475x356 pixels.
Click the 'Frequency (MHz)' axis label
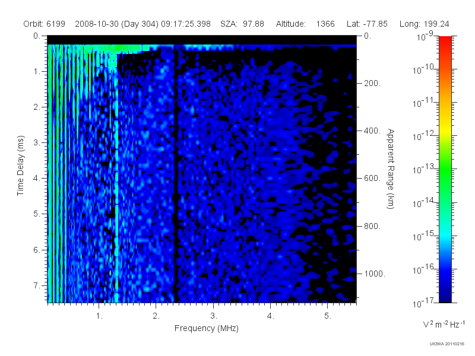click(x=206, y=329)
